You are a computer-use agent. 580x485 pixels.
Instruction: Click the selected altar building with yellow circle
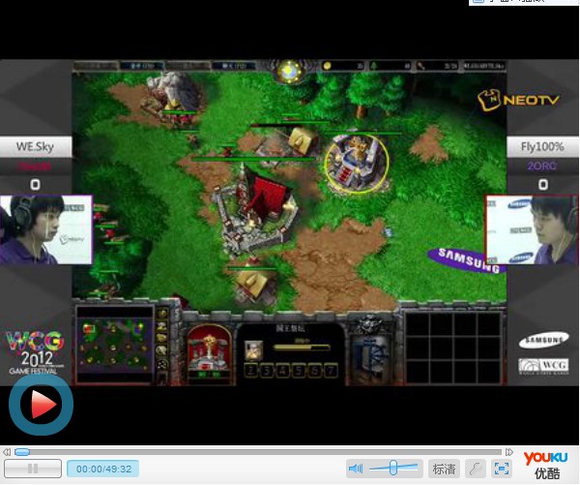(x=357, y=163)
